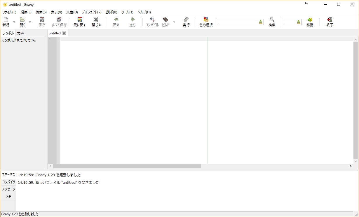The image size is (359, 217).
Task: Select the コンパイラ message tab
Action: pos(8,182)
